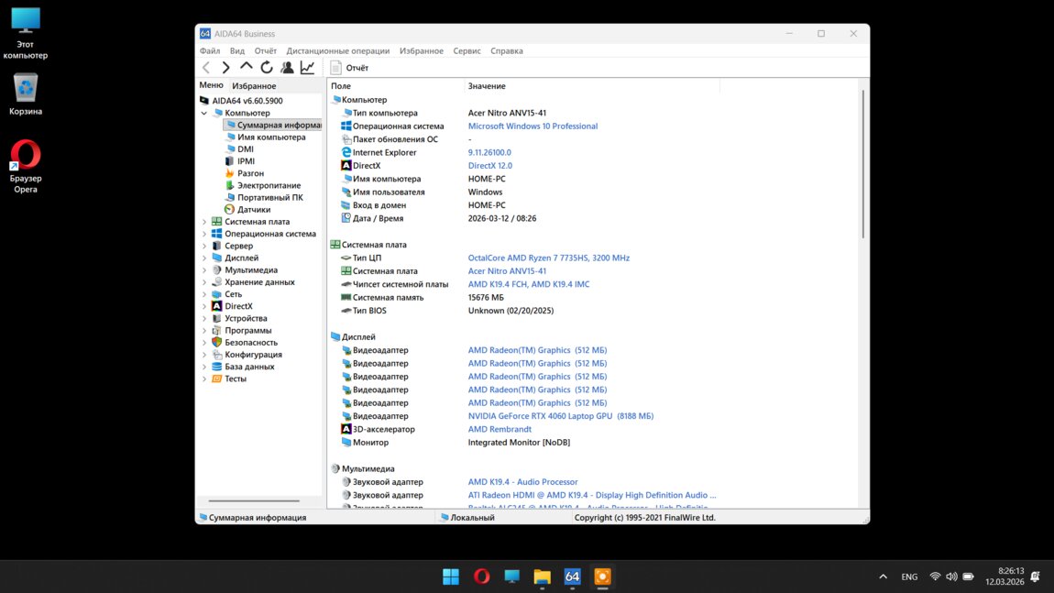Select Разгон in the tree
This screenshot has width=1054, height=593.
250,173
